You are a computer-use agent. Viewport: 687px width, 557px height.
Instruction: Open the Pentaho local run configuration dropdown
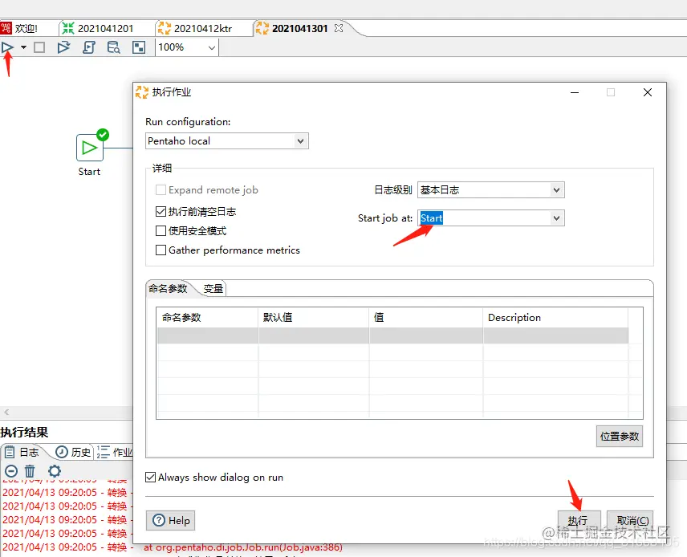(x=227, y=141)
